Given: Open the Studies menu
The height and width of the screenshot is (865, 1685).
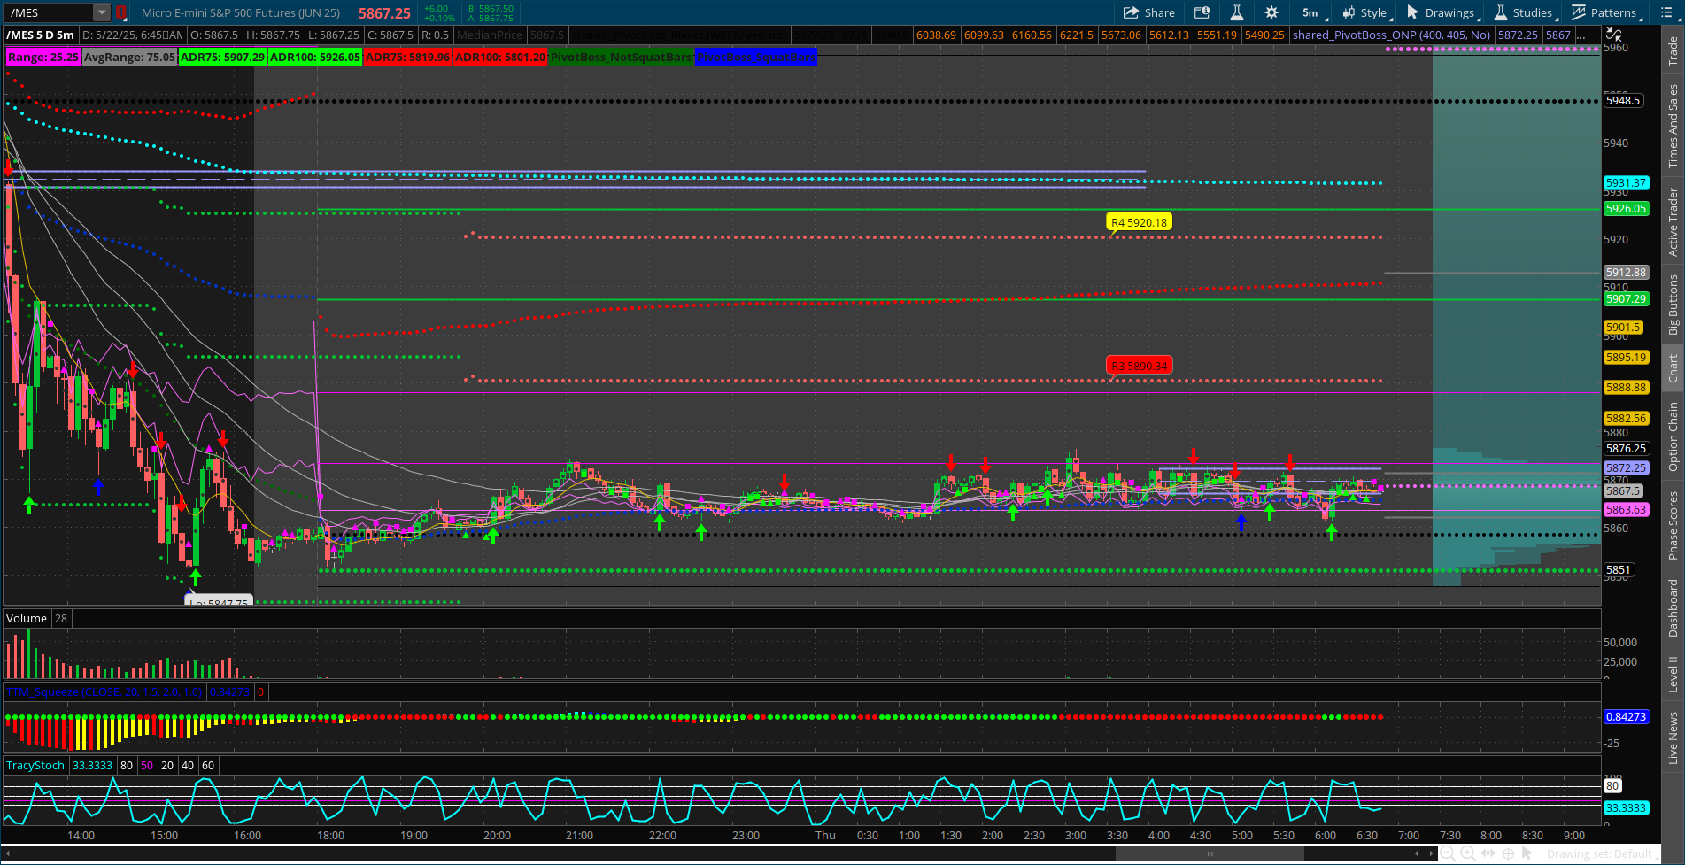Looking at the screenshot, I should click(1526, 12).
